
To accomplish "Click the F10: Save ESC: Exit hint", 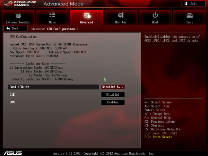I will tap(161, 133).
